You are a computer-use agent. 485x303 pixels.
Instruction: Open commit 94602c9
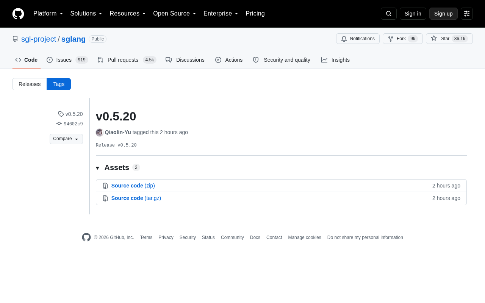(73, 124)
